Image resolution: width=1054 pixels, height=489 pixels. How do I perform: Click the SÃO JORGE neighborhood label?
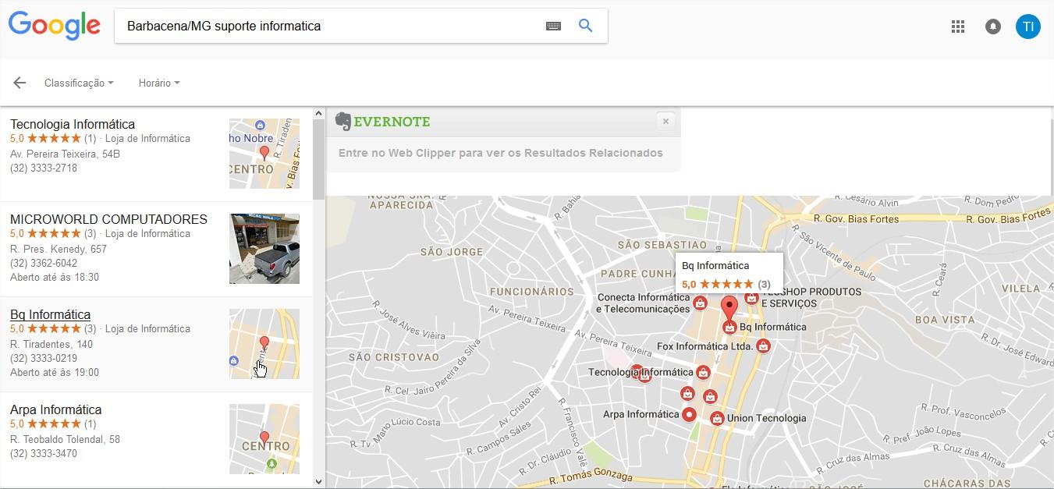point(452,252)
